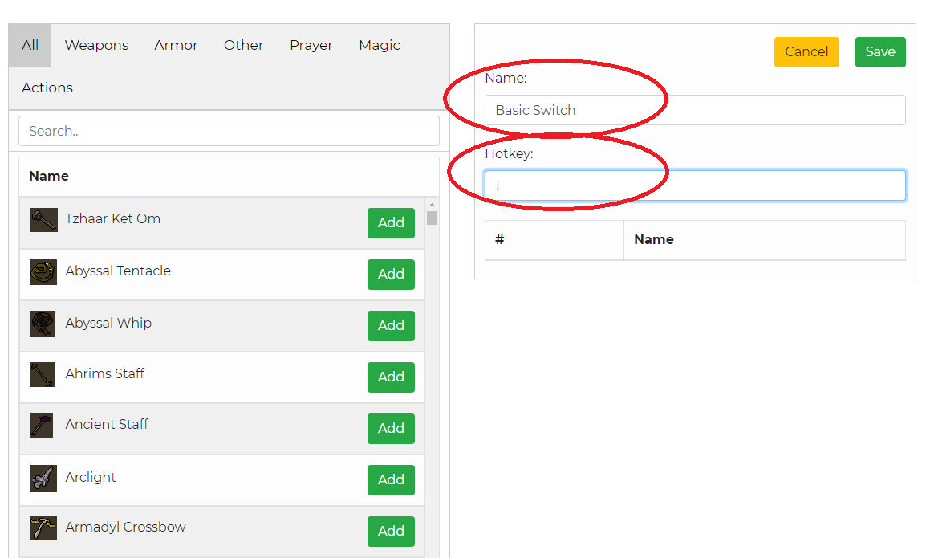Image resolution: width=926 pixels, height=558 pixels.
Task: Open the Magic tab
Action: click(x=379, y=45)
